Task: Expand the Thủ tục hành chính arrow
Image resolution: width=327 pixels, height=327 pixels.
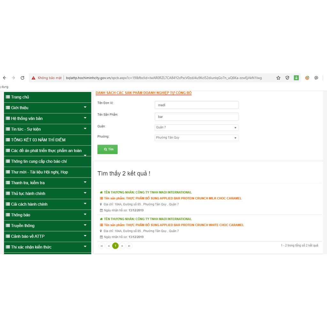Action: pos(85,193)
